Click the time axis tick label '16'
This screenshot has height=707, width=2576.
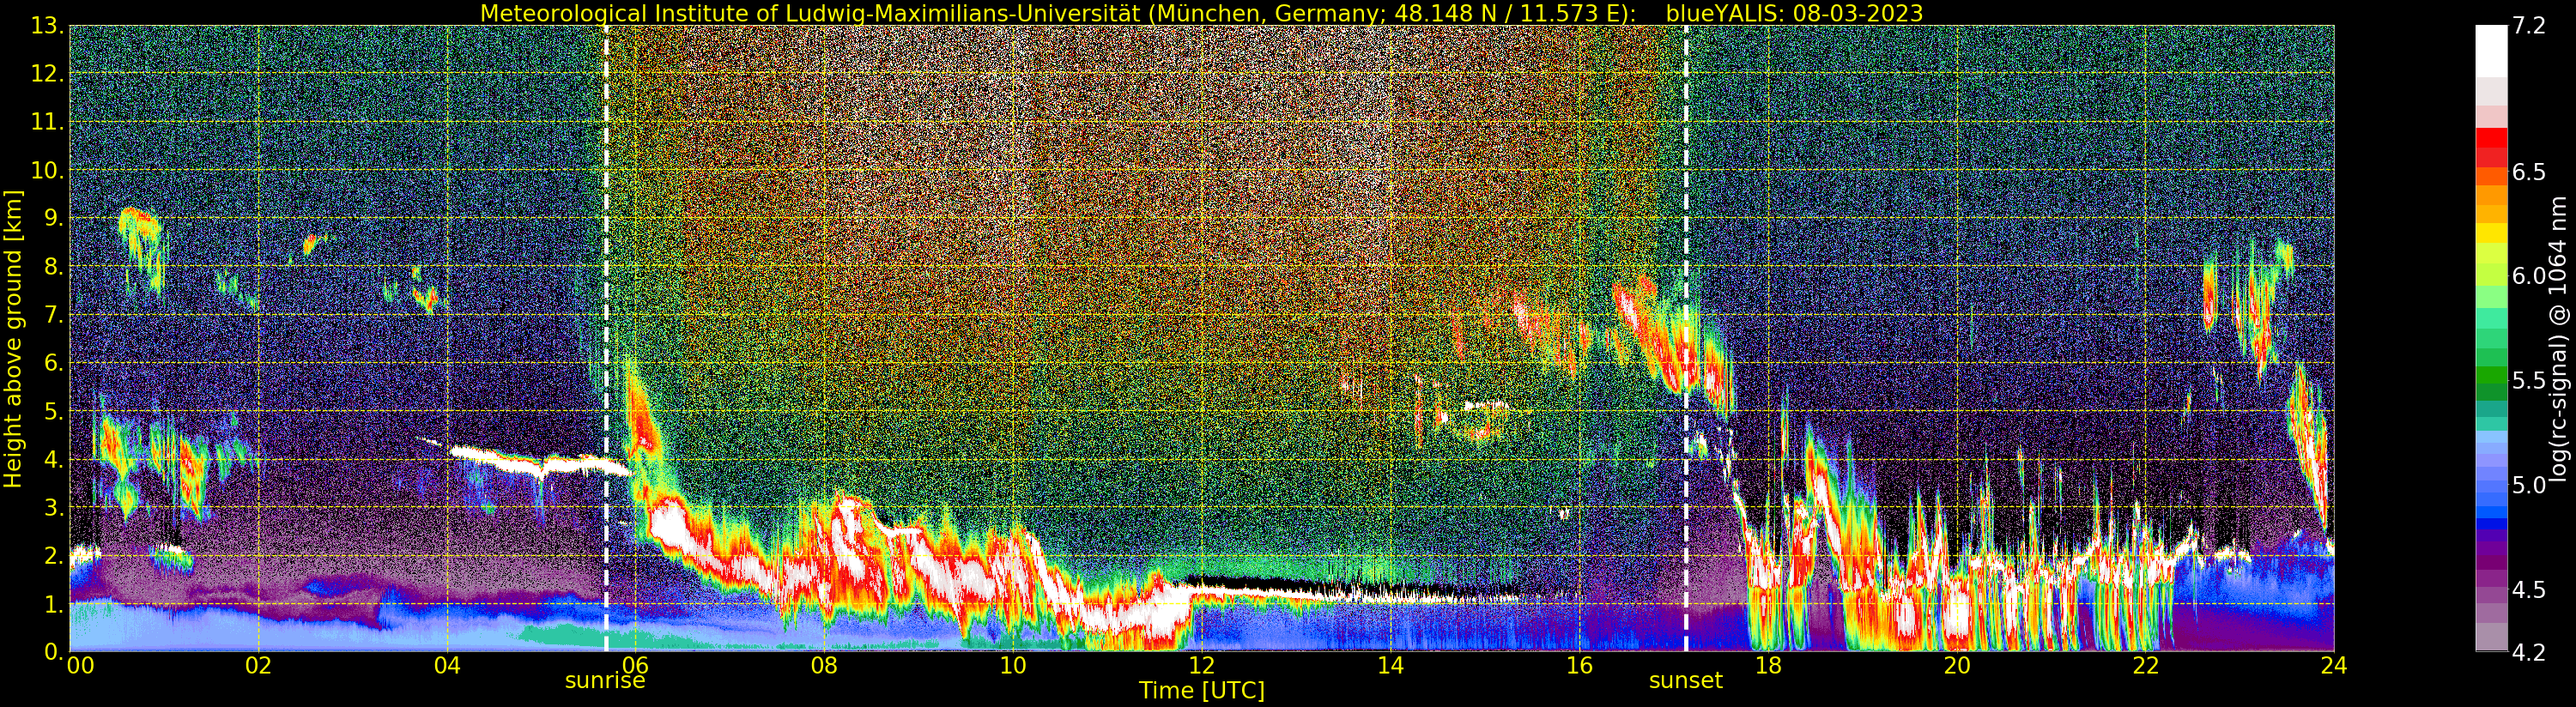coord(1579,666)
